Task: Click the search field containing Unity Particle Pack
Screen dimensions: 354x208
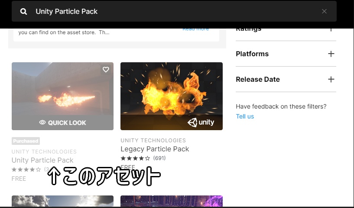Action: pos(174,11)
